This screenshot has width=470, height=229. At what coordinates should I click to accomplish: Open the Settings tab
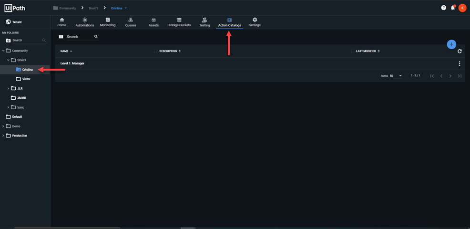(x=255, y=22)
